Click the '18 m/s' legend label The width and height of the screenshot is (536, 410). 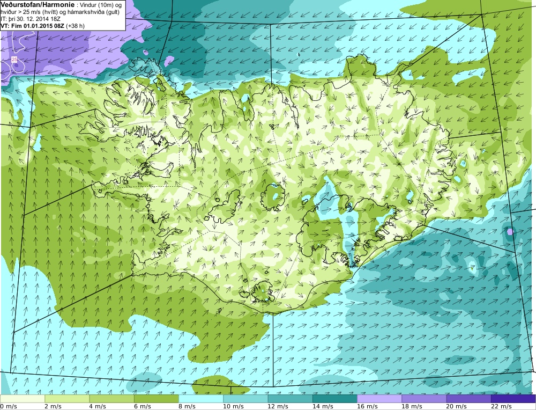[x=412, y=406]
